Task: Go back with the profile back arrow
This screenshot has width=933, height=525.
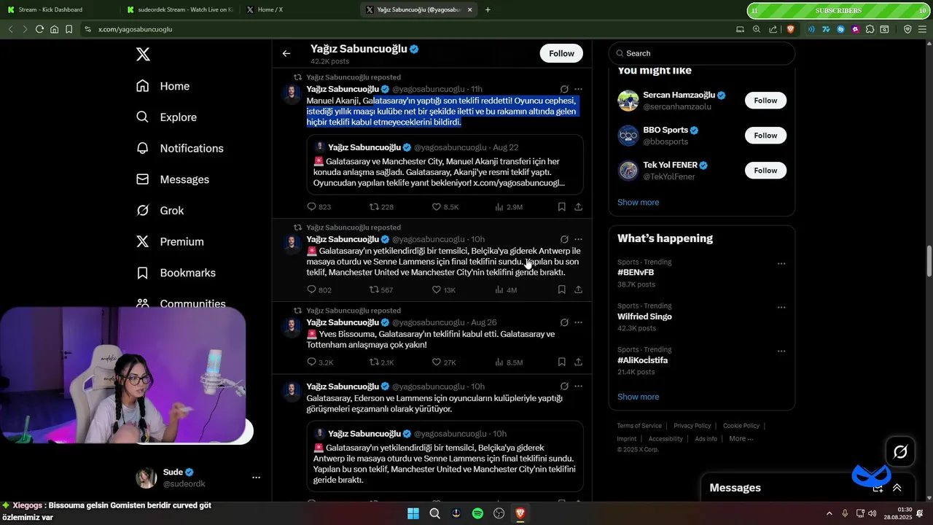Action: point(286,53)
